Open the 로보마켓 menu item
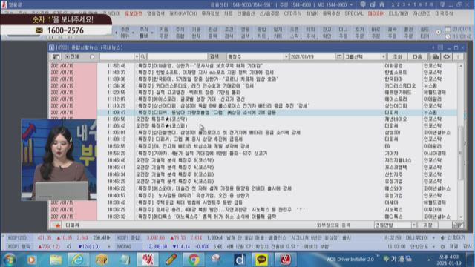Screen dimensions: 475x267 click(x=134, y=13)
